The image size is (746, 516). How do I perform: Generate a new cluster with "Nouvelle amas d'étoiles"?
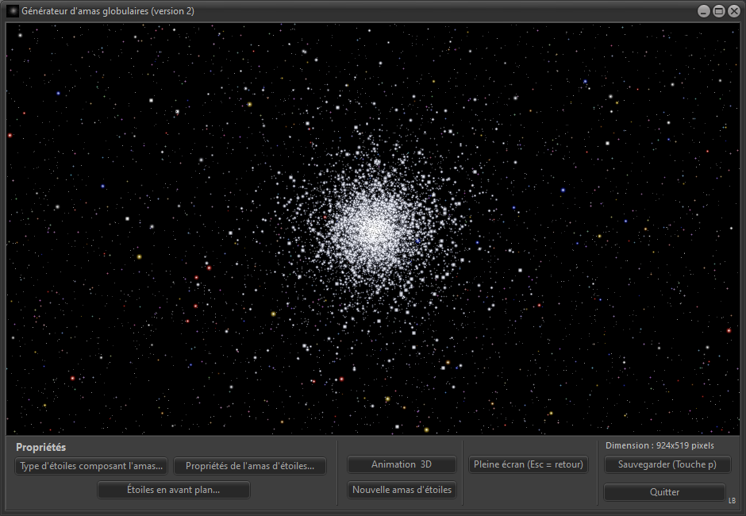tap(402, 490)
